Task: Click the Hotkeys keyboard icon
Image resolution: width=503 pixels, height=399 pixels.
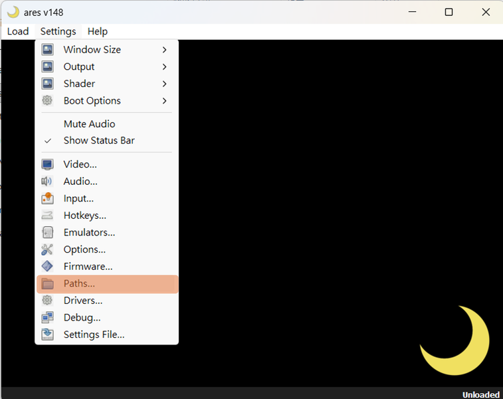Action: click(x=47, y=215)
